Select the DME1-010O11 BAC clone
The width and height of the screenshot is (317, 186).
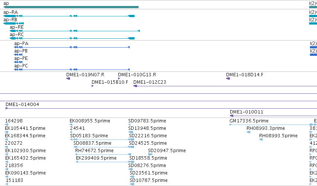coord(273,116)
